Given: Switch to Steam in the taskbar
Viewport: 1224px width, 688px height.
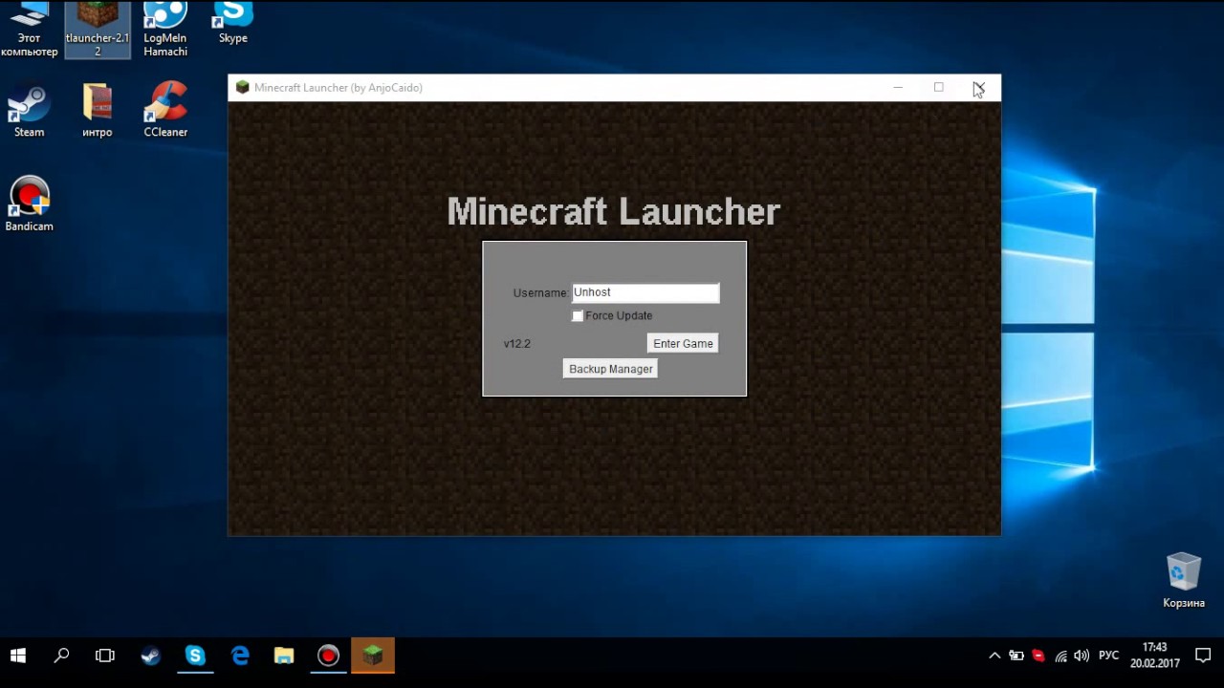Looking at the screenshot, I should tap(150, 656).
